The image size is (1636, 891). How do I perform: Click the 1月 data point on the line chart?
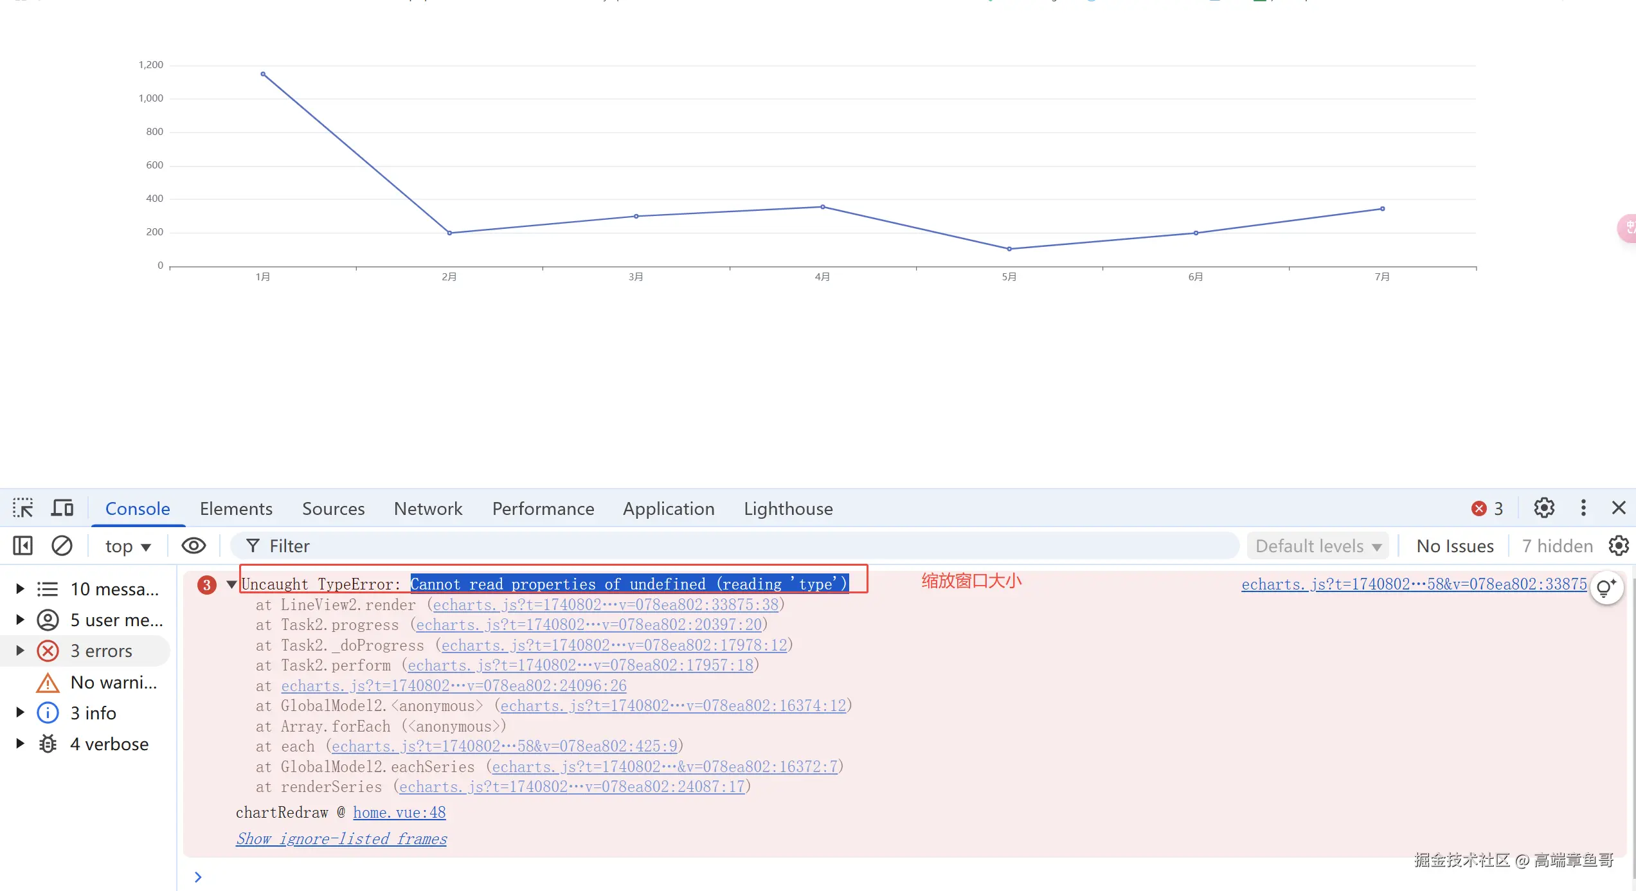click(x=263, y=75)
